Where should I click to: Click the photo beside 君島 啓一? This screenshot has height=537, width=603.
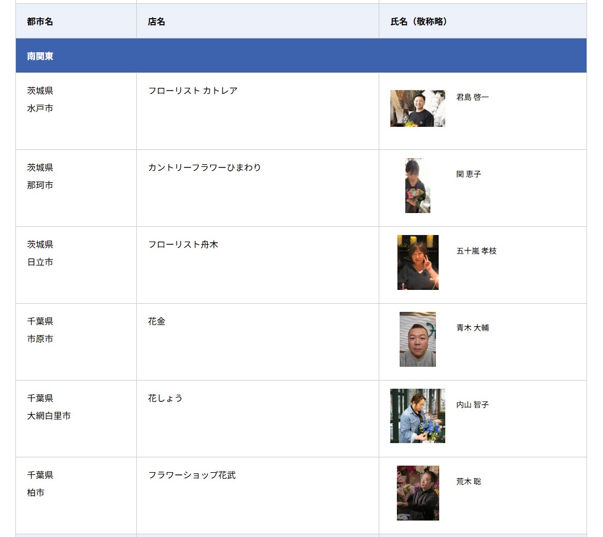click(417, 109)
